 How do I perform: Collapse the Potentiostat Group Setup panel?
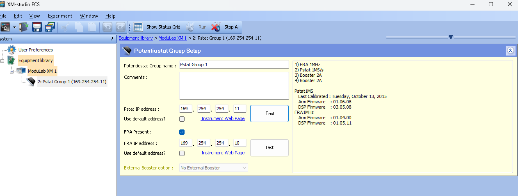coord(510,51)
